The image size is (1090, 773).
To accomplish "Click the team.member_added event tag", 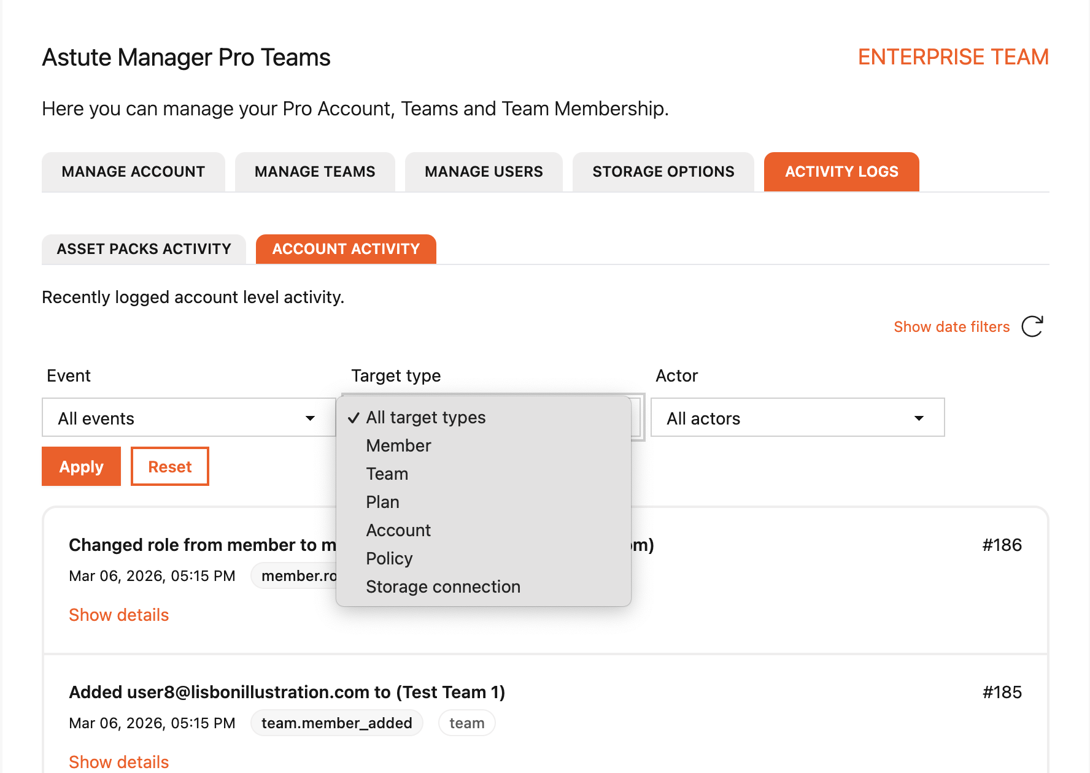I will (x=336, y=723).
